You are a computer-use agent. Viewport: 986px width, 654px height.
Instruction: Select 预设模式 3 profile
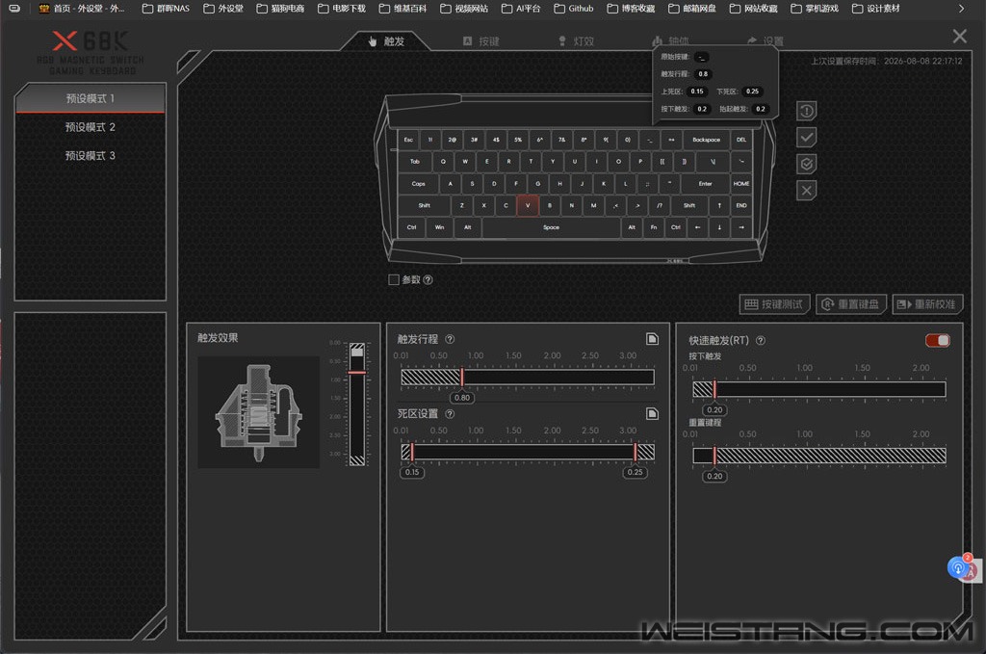90,155
